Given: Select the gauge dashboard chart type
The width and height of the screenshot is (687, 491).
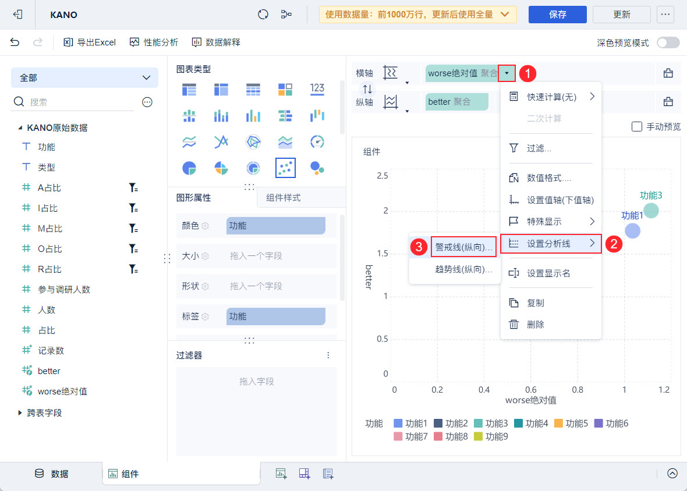Looking at the screenshot, I should click(317, 142).
